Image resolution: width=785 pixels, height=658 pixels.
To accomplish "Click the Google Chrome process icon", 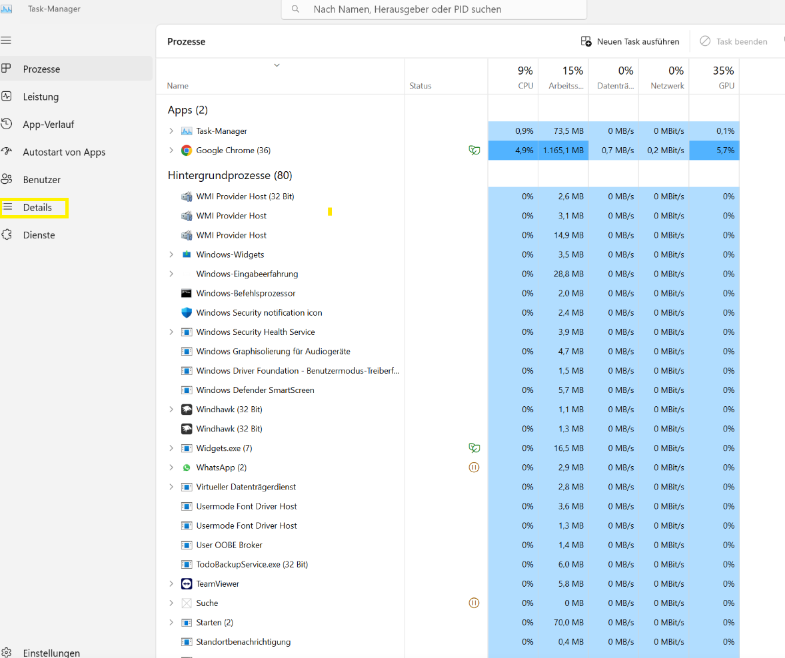I will pyautogui.click(x=186, y=150).
